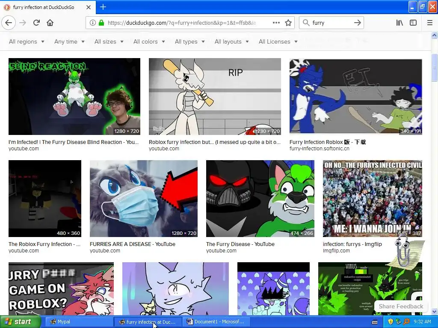This screenshot has width=438, height=328.
Task: Click the orange magnifier tray icon
Action: click(407, 322)
